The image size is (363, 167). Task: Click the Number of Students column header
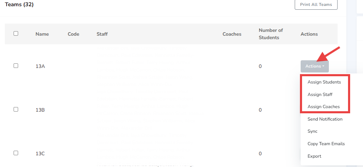(271, 34)
